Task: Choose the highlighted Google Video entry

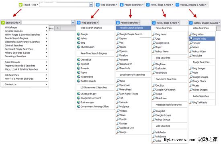Action: click(202, 38)
